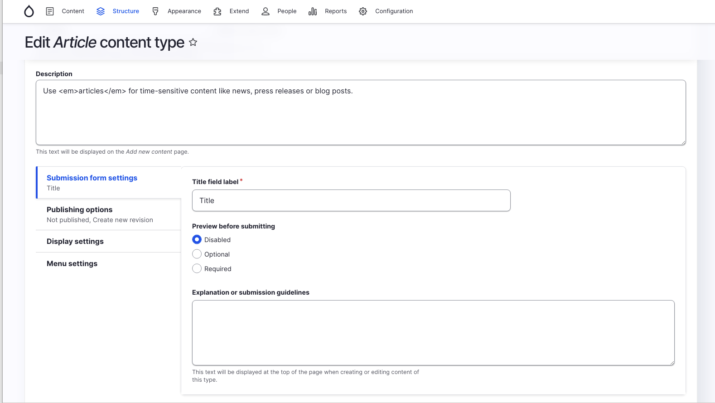715x403 pixels.
Task: Select the Disabled preview radio button
Action: click(x=197, y=239)
